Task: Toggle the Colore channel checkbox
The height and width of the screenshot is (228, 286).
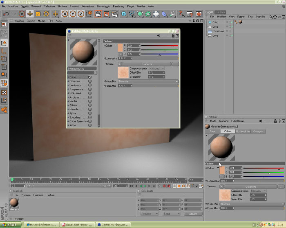Action: 90,77
